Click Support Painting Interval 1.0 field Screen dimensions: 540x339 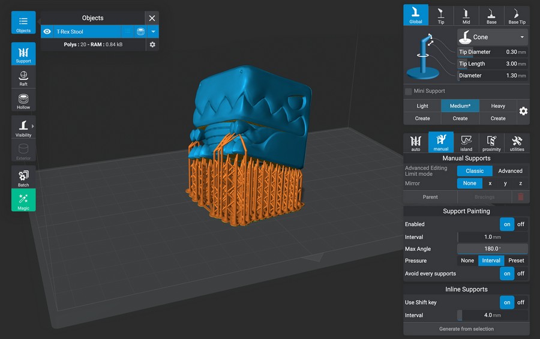pyautogui.click(x=493, y=237)
